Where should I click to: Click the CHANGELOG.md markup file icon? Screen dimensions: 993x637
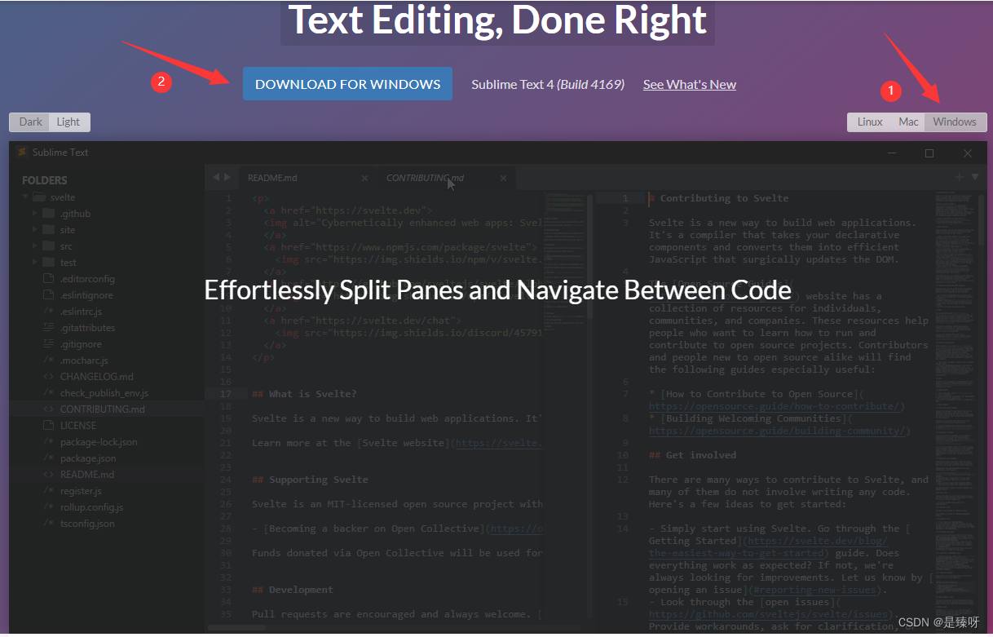coord(48,377)
